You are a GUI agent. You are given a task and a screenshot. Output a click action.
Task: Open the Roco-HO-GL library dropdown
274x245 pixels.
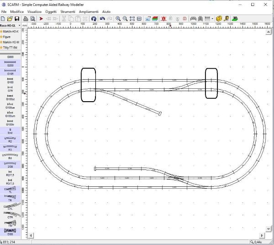point(10,25)
